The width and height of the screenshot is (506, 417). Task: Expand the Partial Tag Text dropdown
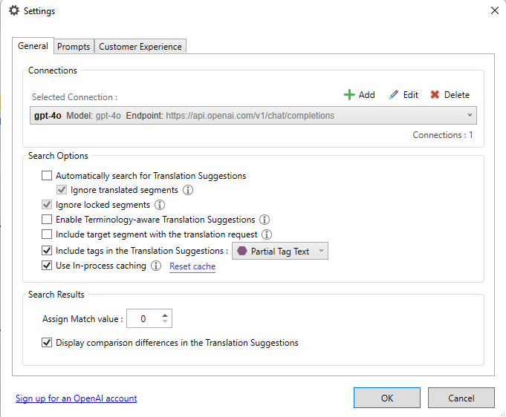tap(321, 252)
